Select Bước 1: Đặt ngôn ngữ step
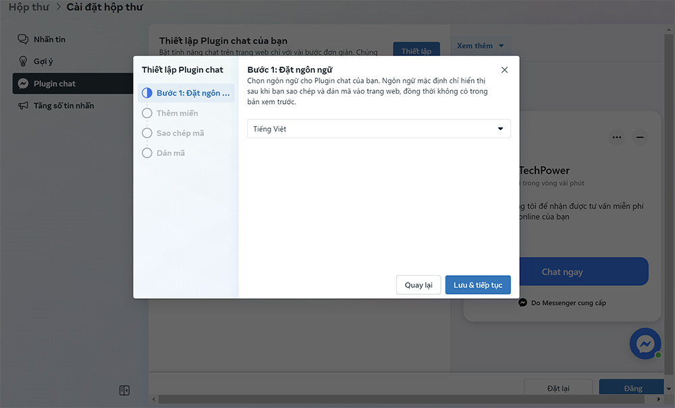 point(186,93)
